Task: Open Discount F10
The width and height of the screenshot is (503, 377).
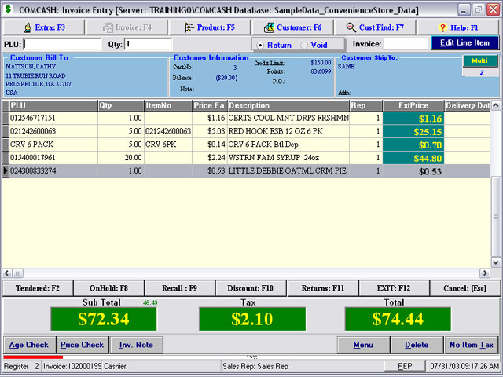Action: 251,288
